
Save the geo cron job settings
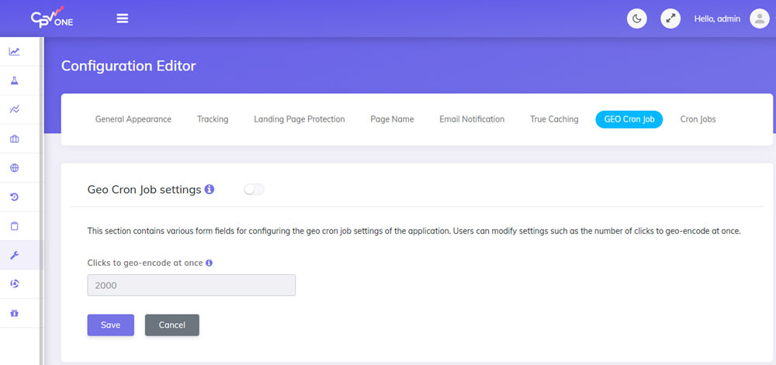(x=111, y=325)
